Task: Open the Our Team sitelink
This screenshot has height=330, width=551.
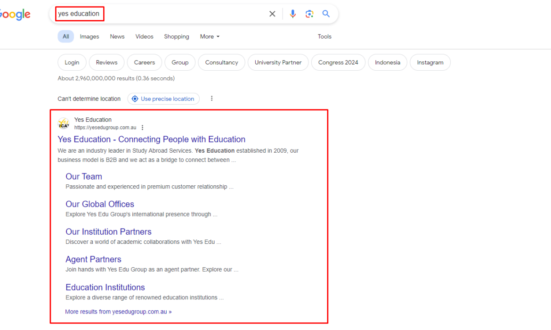Action: click(84, 177)
